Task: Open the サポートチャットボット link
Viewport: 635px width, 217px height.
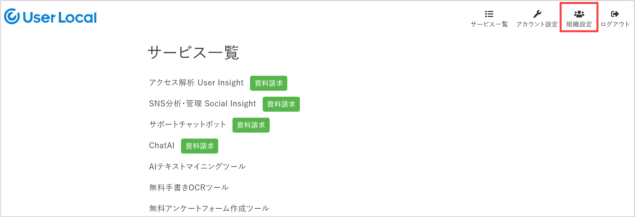Action: pyautogui.click(x=188, y=125)
